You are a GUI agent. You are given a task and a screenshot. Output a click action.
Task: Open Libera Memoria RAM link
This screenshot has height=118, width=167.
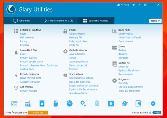(x=30, y=78)
